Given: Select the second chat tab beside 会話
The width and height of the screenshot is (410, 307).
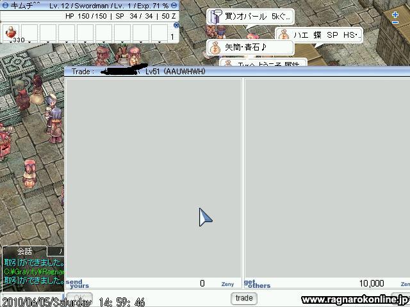Looking at the screenshot, I should point(56,251).
